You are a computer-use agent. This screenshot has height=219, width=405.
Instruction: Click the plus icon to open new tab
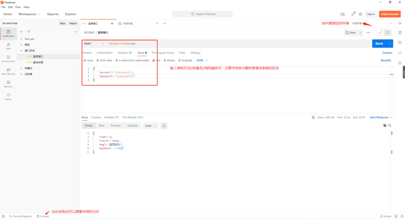click(157, 24)
